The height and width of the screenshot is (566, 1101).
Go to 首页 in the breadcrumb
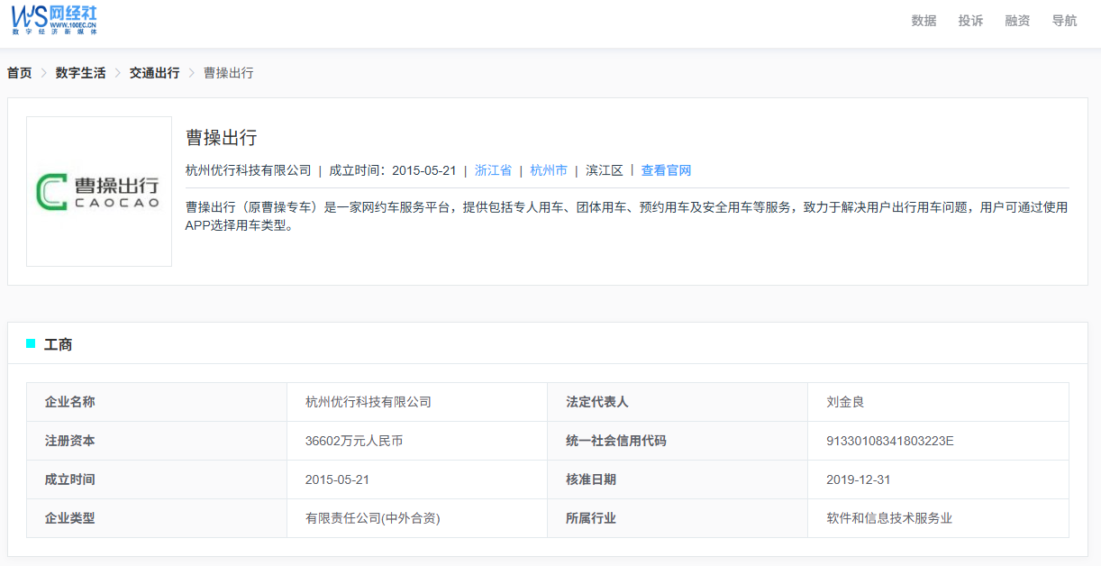20,73
